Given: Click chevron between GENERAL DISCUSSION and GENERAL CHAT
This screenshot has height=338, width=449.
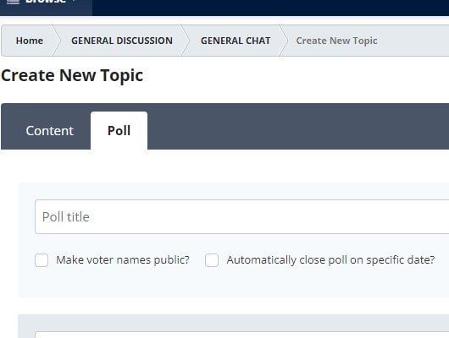Looking at the screenshot, I should pos(185,41).
